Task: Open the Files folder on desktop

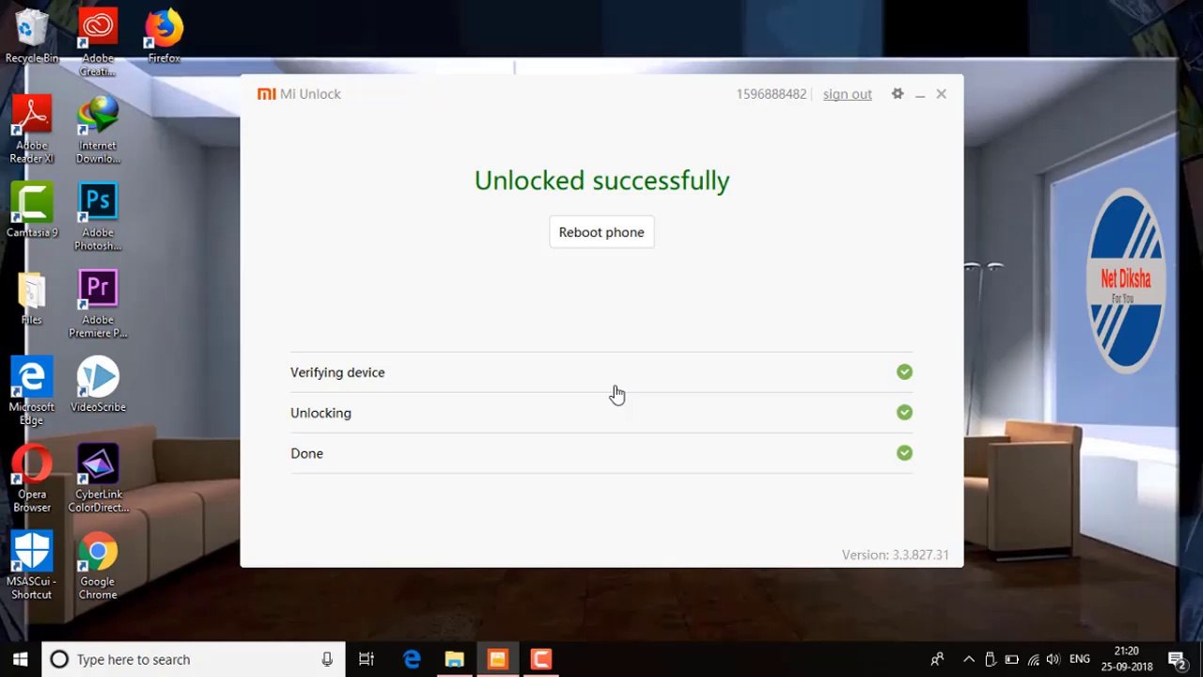Action: click(x=32, y=298)
